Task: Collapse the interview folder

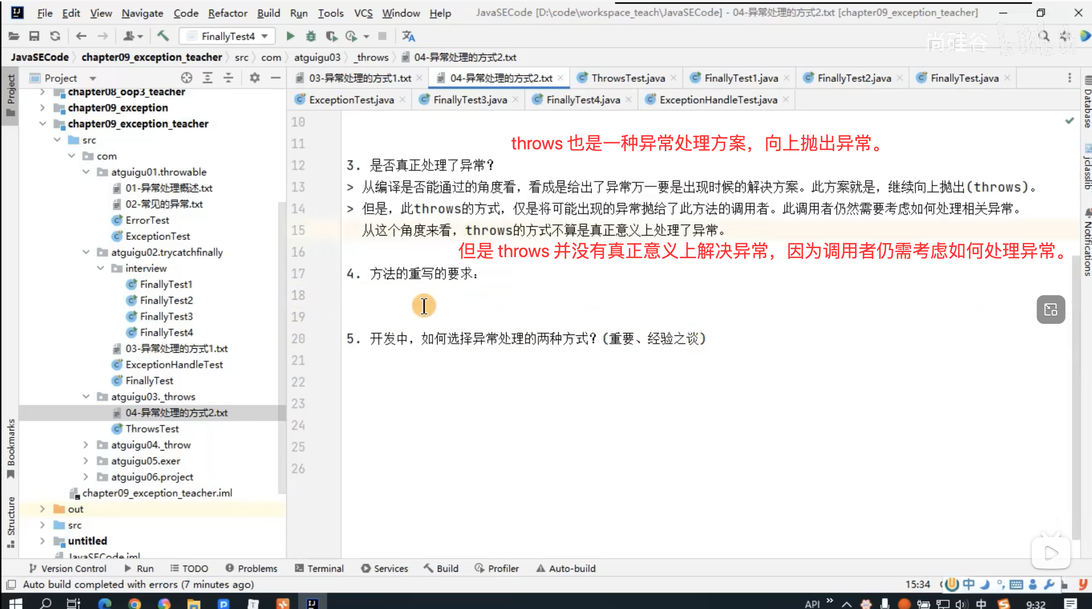Action: click(101, 268)
